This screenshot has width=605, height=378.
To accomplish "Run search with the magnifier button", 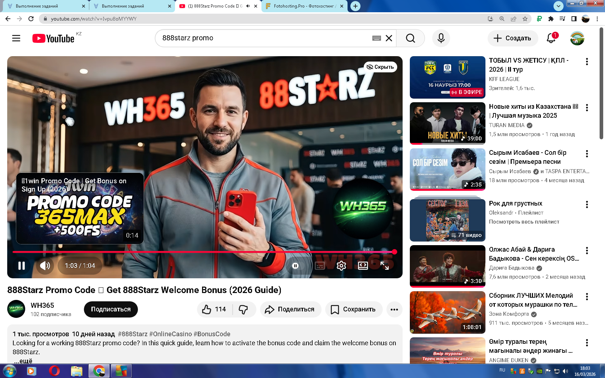I will tap(411, 38).
